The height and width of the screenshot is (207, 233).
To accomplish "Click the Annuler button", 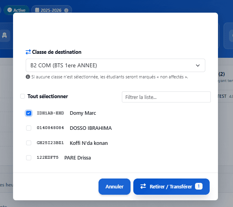I will pos(114,186).
